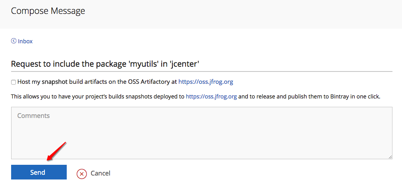Click the Comments box resize handle

pyautogui.click(x=390, y=157)
